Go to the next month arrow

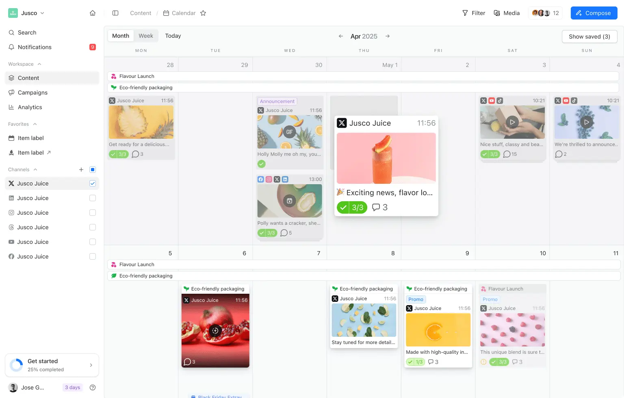388,36
